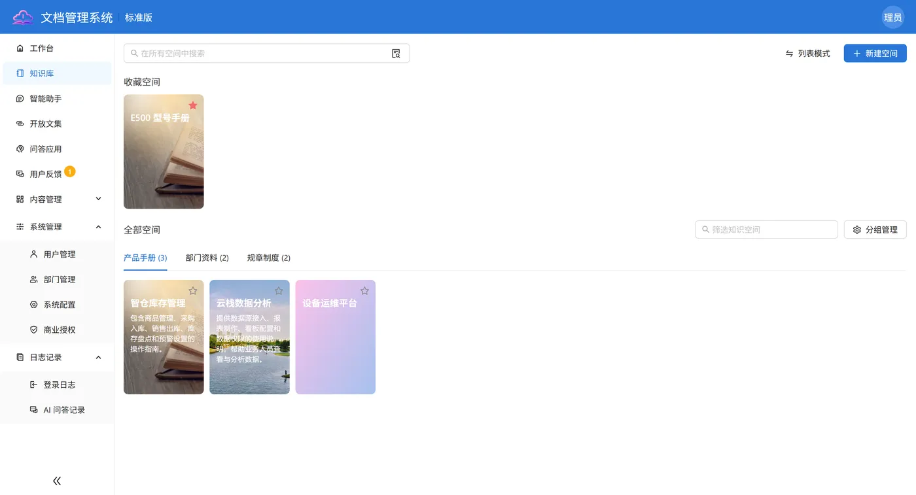This screenshot has width=916, height=495.
Task: Focus the 筛选知识空间 filter field
Action: click(x=766, y=230)
